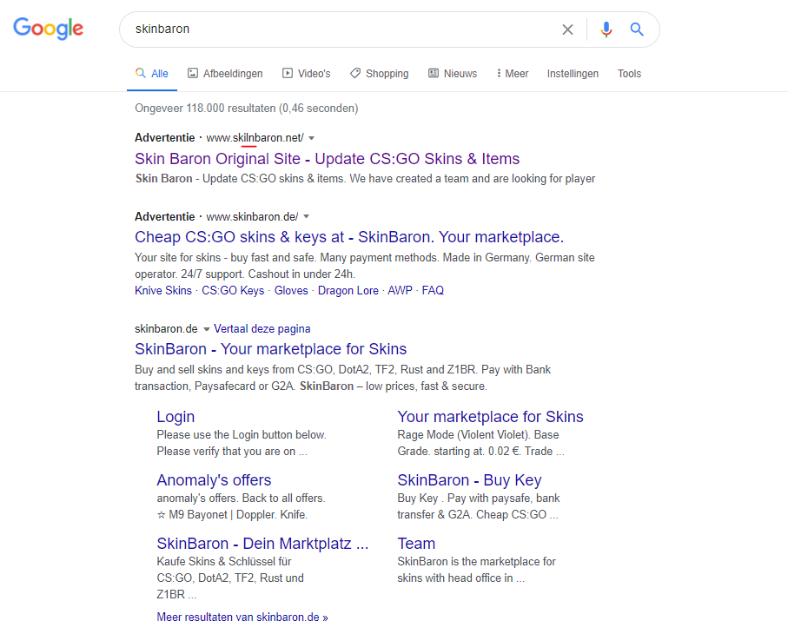Open Instellingen settings menu
788x634 pixels.
[573, 73]
